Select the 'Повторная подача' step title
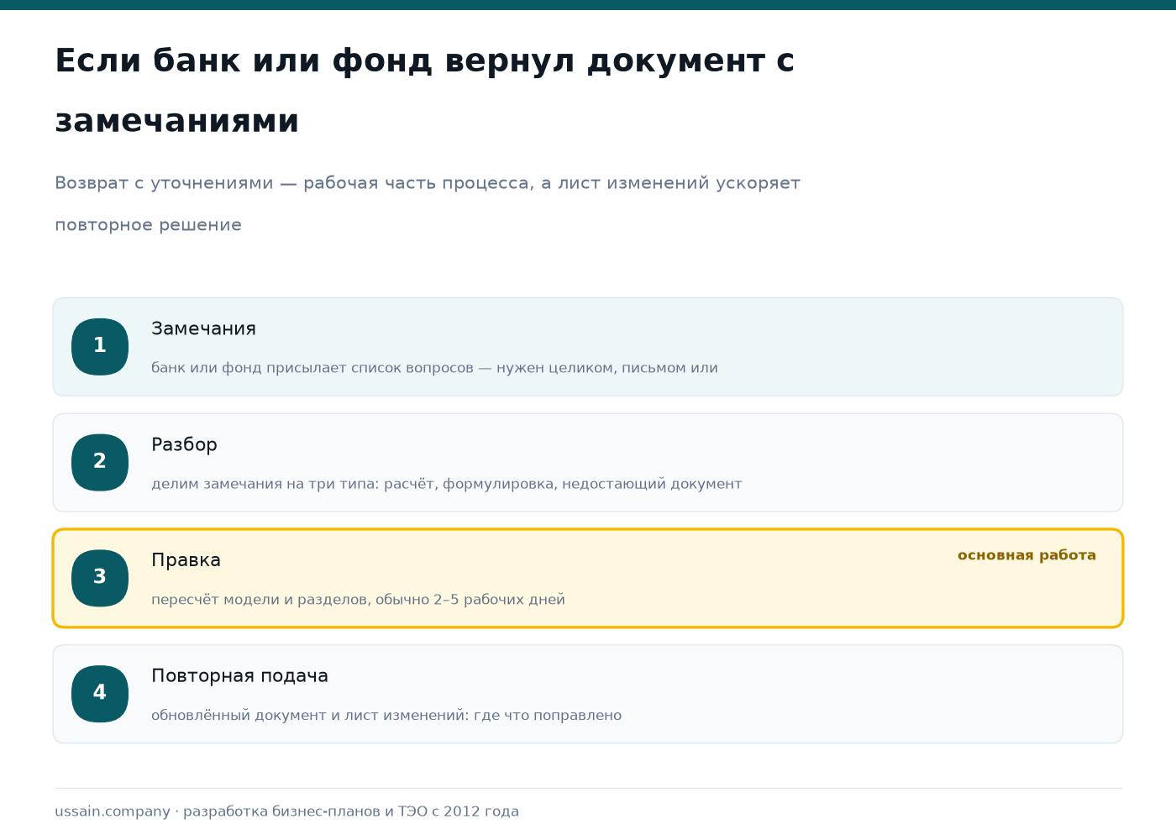 click(239, 676)
